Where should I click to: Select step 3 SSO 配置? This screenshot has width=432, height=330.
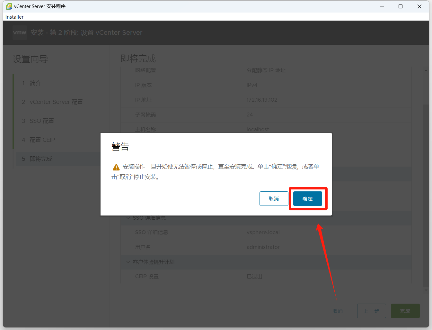pos(42,121)
